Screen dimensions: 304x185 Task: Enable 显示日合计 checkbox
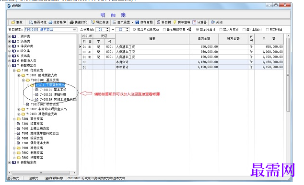coord(244,30)
